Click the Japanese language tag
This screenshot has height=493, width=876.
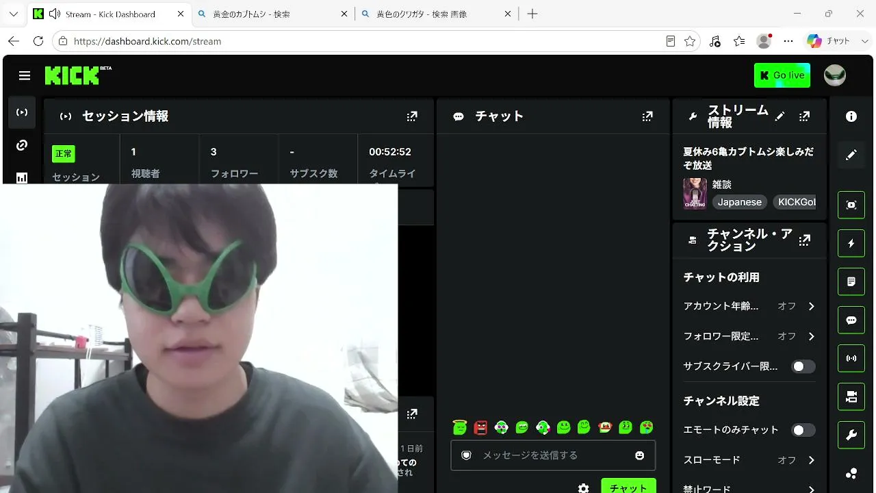[x=740, y=202]
